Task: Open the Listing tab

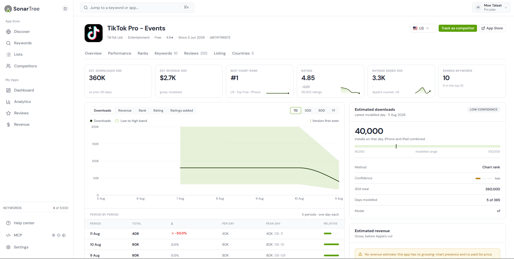Action: pos(220,53)
